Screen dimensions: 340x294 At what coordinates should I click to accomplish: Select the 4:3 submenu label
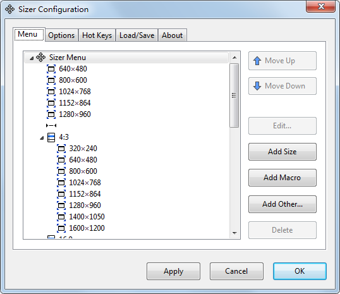(x=64, y=137)
